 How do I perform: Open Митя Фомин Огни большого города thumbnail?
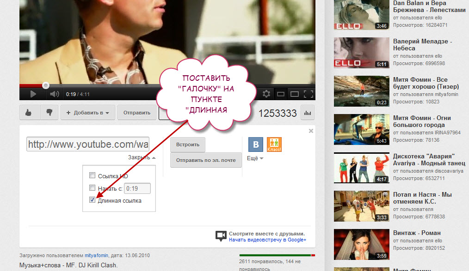coord(362,129)
